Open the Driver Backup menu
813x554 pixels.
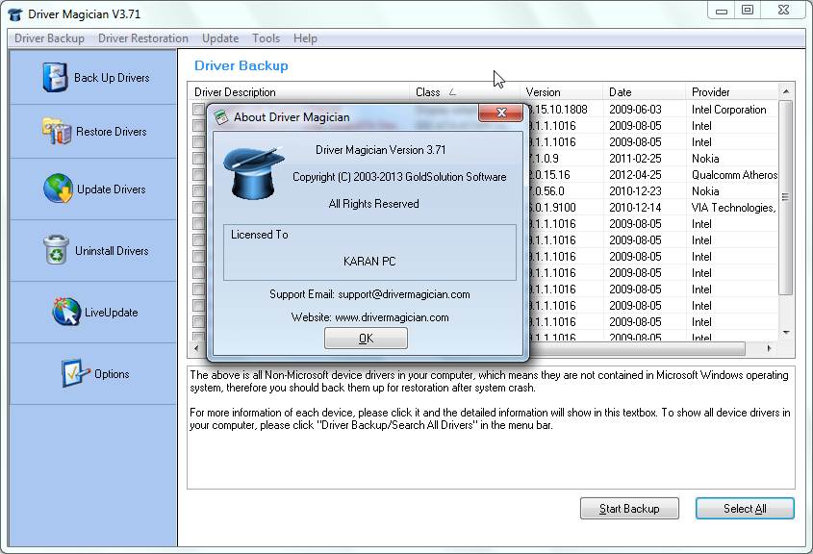[49, 38]
